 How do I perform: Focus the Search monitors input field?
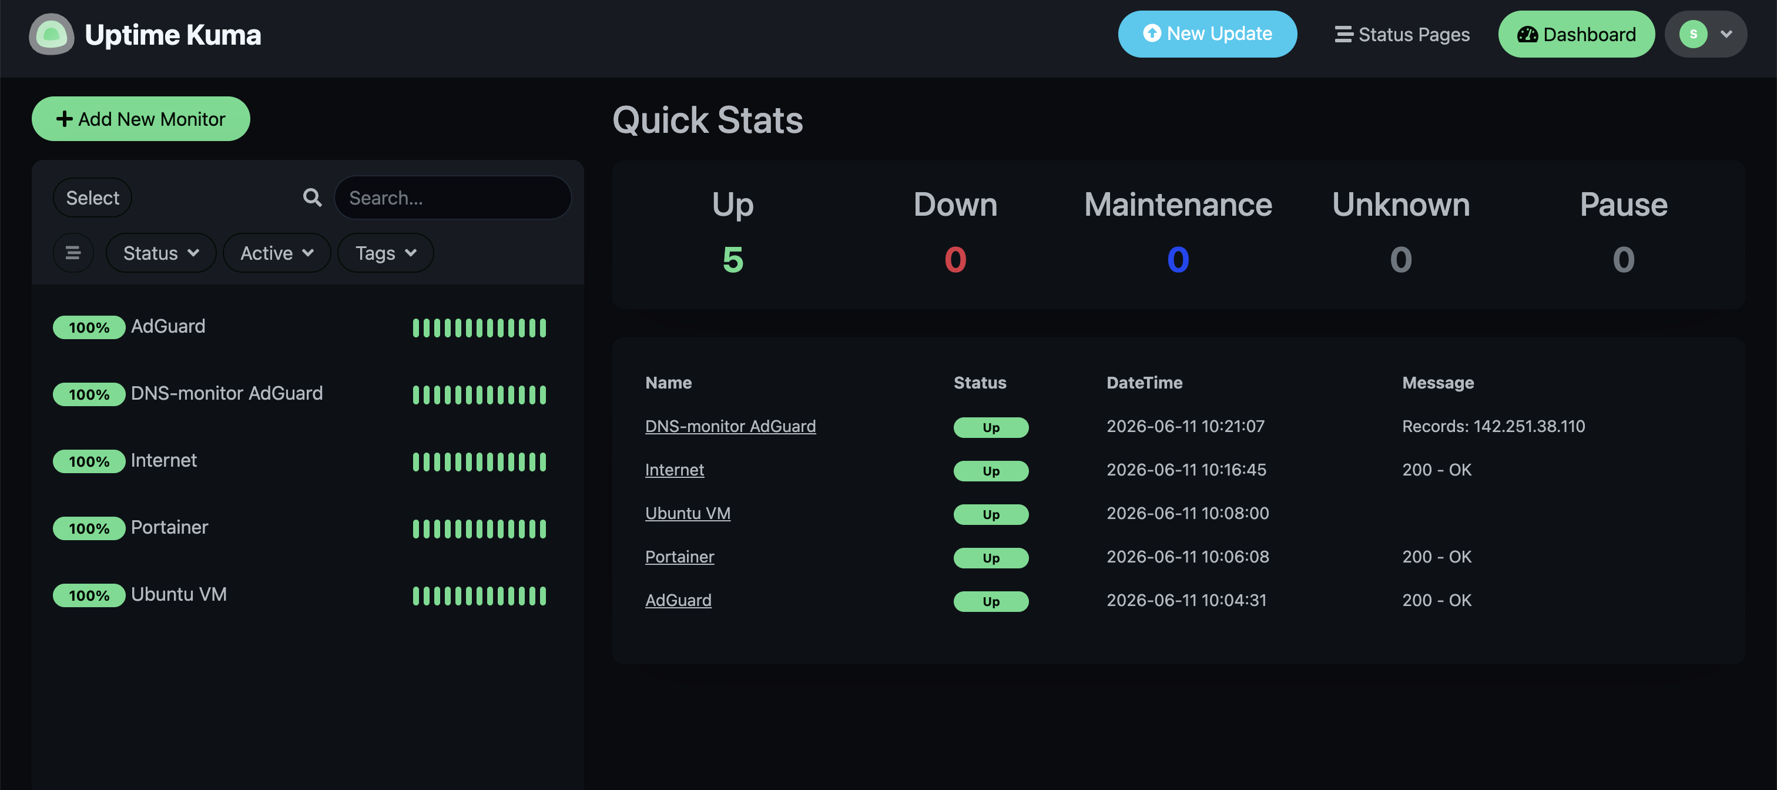pos(452,197)
